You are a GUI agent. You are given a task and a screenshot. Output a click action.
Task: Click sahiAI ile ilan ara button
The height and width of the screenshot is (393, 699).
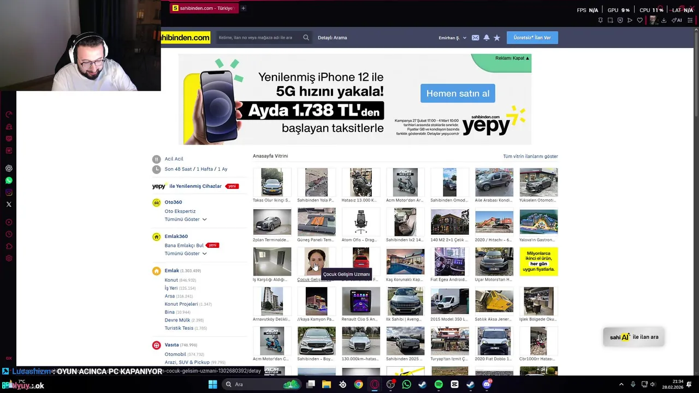point(634,337)
